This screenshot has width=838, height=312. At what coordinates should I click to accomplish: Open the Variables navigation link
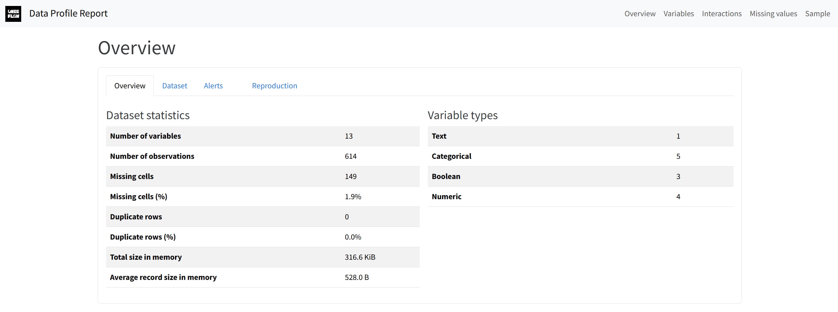[x=679, y=14]
